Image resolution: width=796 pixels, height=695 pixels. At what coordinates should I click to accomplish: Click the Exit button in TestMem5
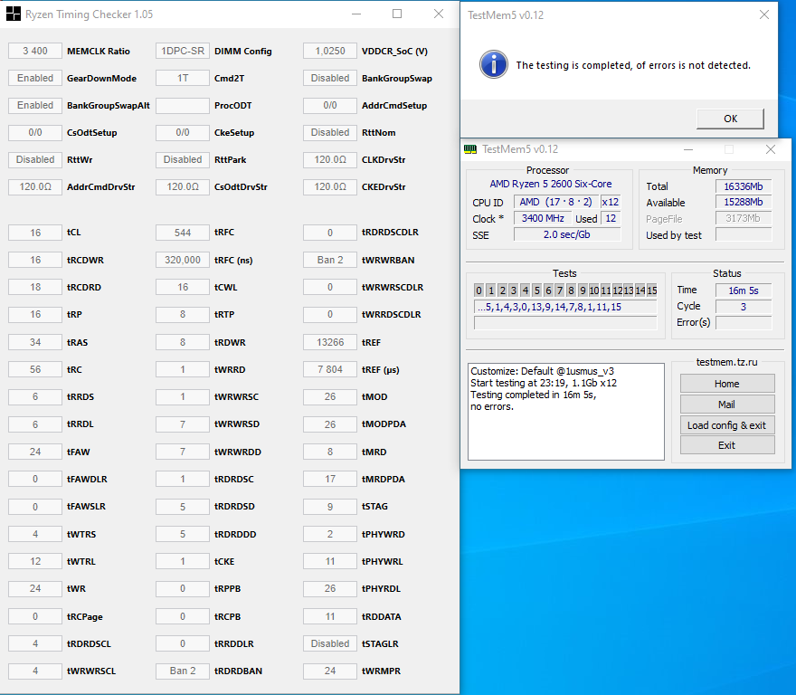coord(727,445)
